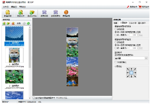Open the Help (帮助) menu

(x=22, y=7)
